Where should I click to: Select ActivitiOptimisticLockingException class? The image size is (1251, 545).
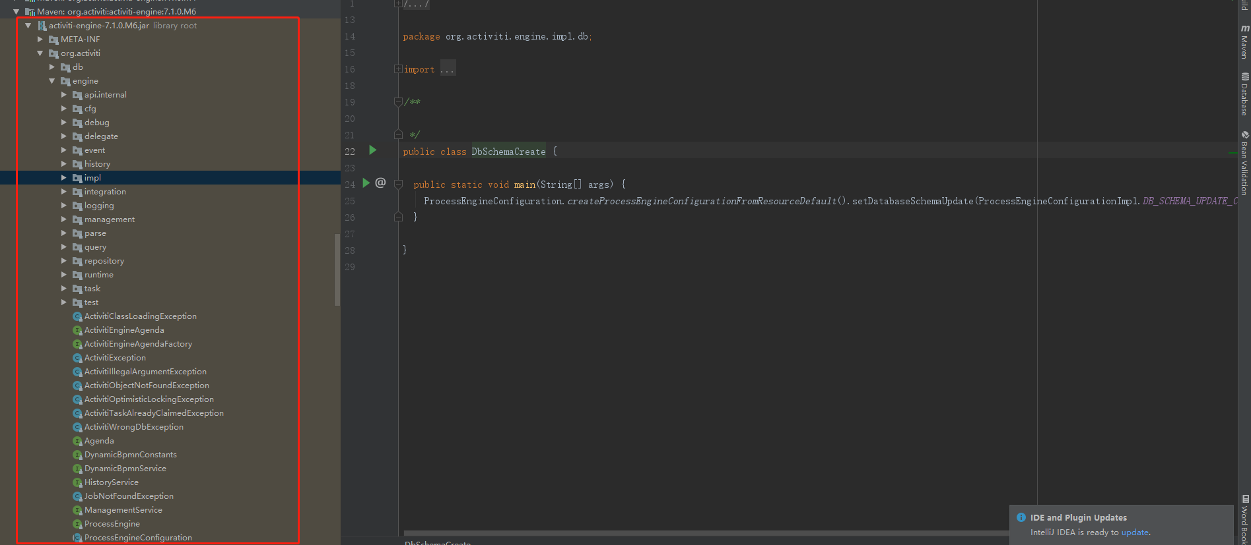pos(149,399)
